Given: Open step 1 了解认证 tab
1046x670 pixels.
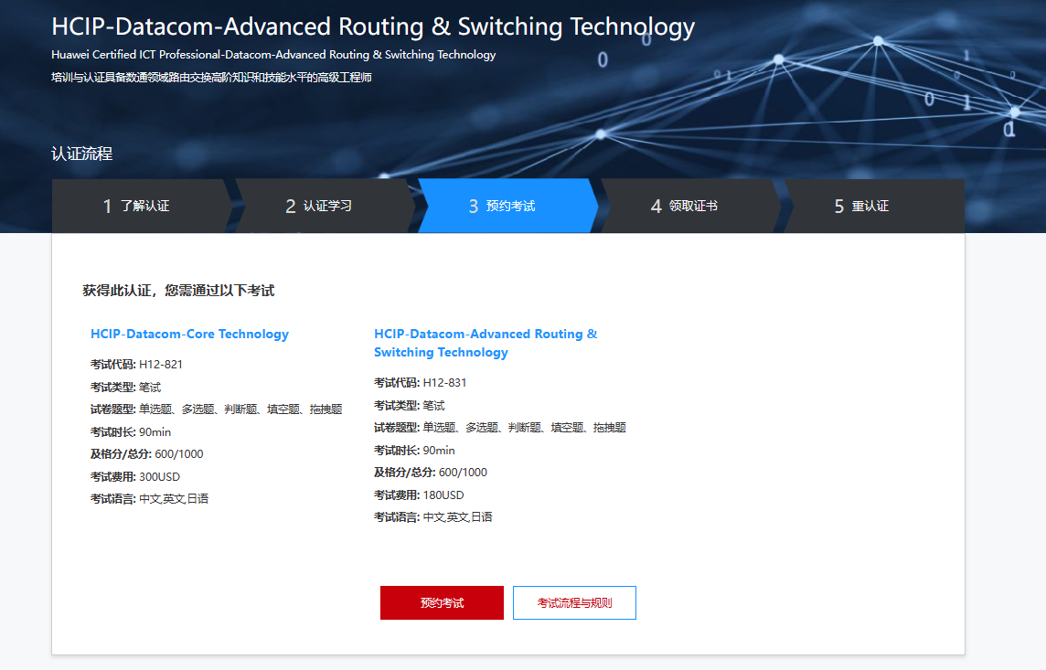Looking at the screenshot, I should pos(141,206).
